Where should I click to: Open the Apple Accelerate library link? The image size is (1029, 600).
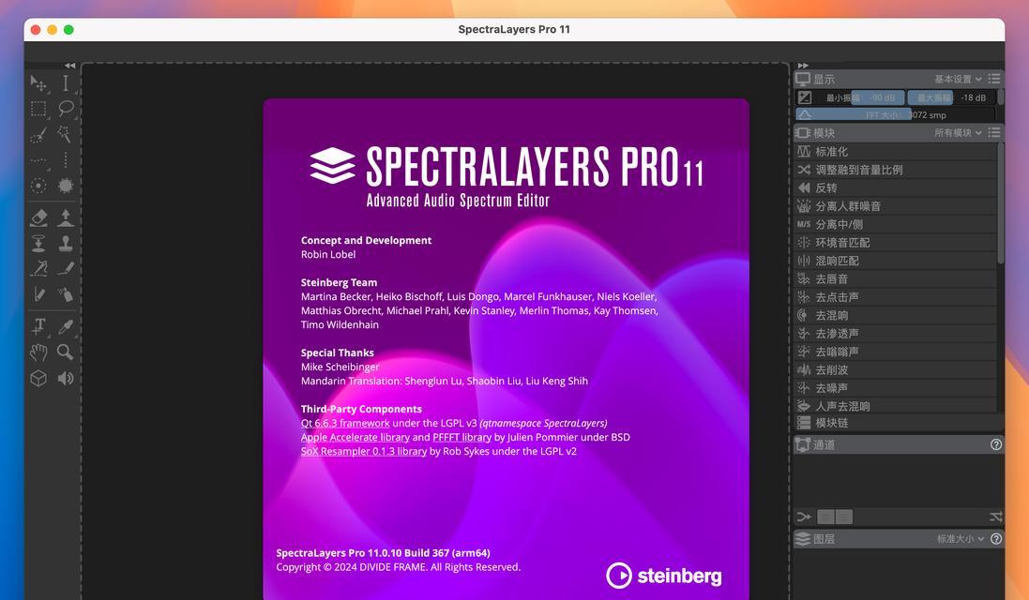point(355,437)
